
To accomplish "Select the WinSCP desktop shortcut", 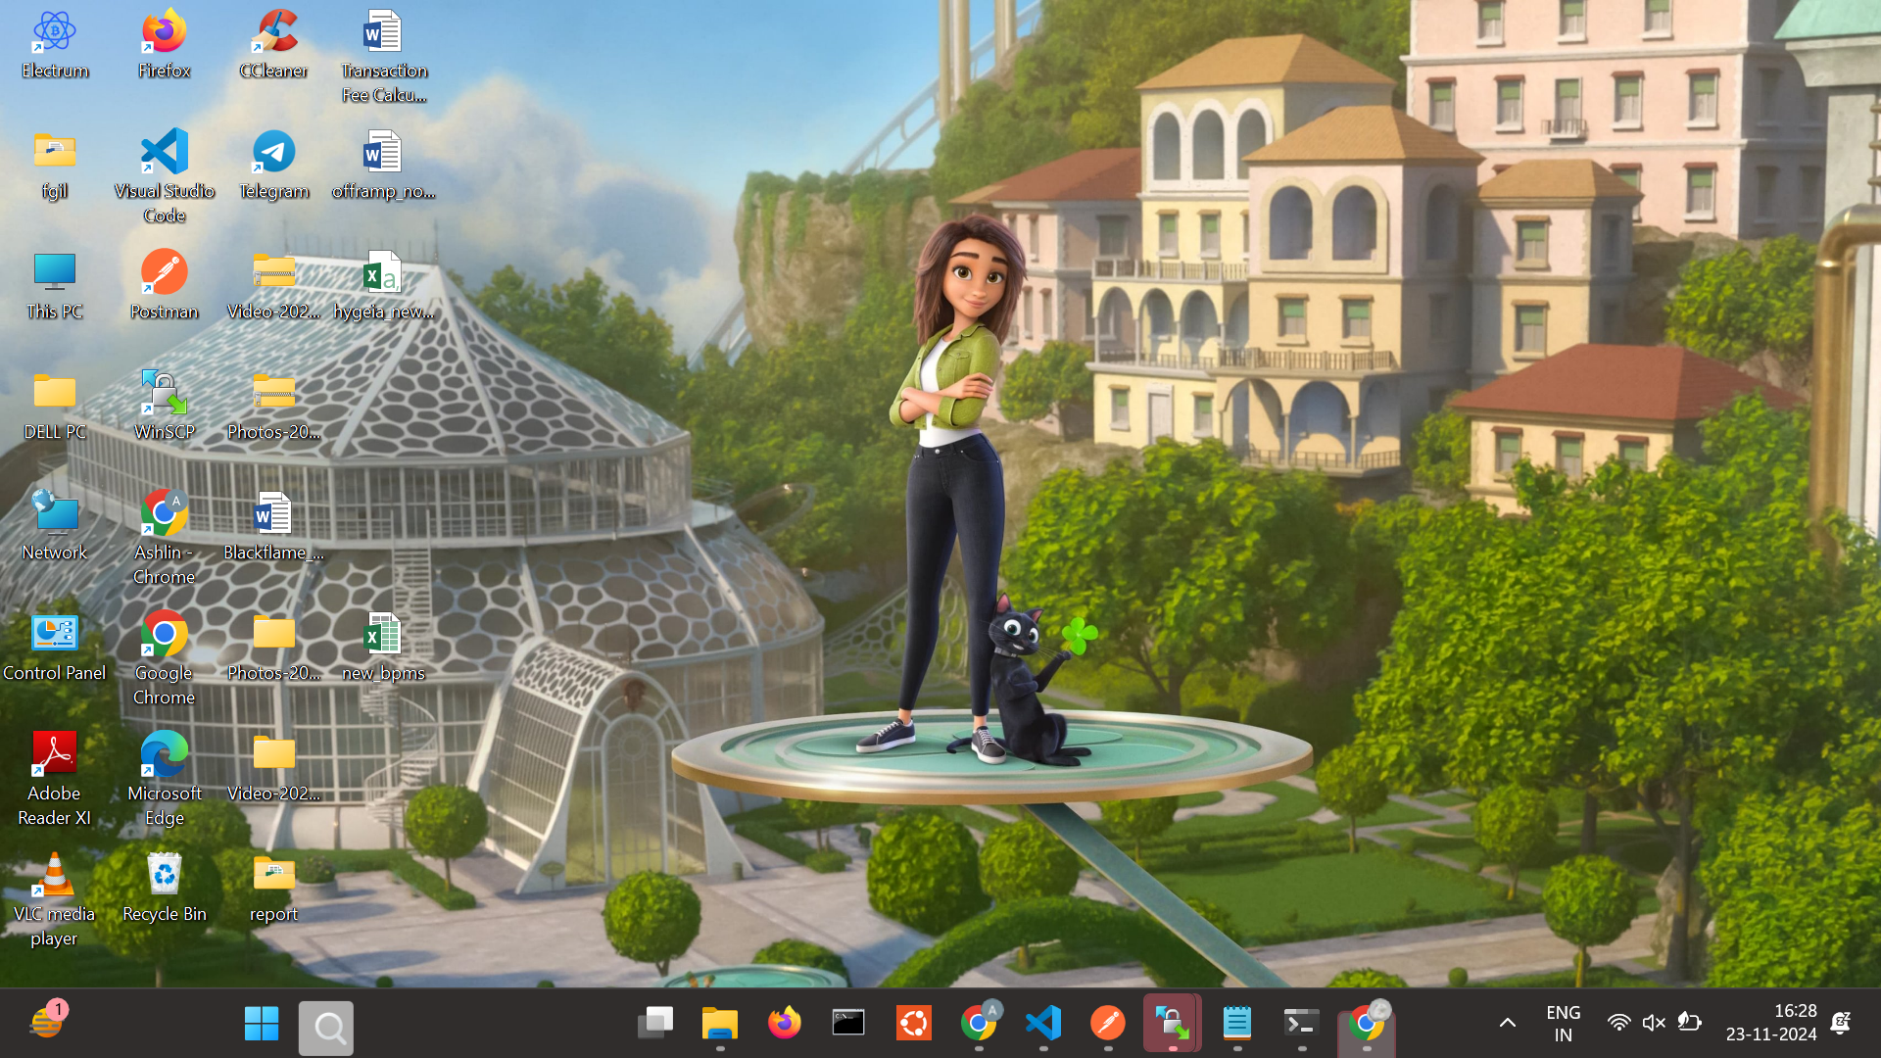I will click(164, 406).
